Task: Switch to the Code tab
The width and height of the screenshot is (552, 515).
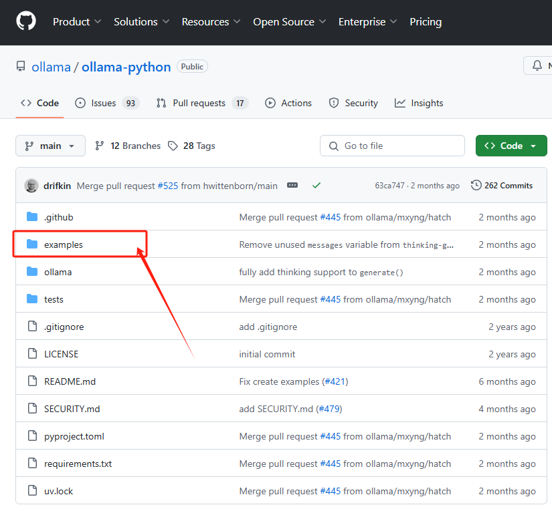Action: click(x=39, y=103)
